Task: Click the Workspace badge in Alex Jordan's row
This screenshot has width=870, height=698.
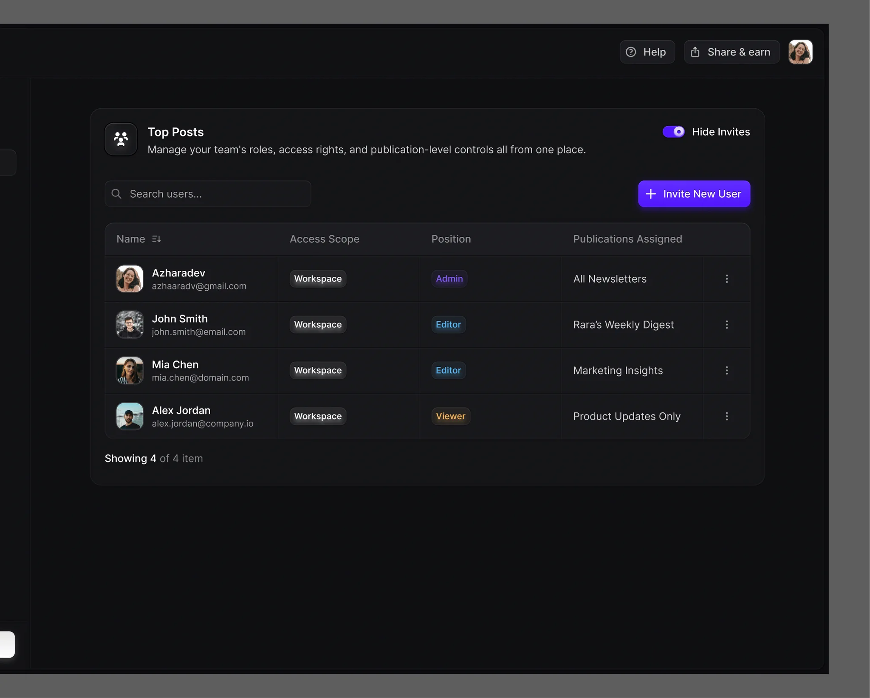Action: (x=318, y=416)
